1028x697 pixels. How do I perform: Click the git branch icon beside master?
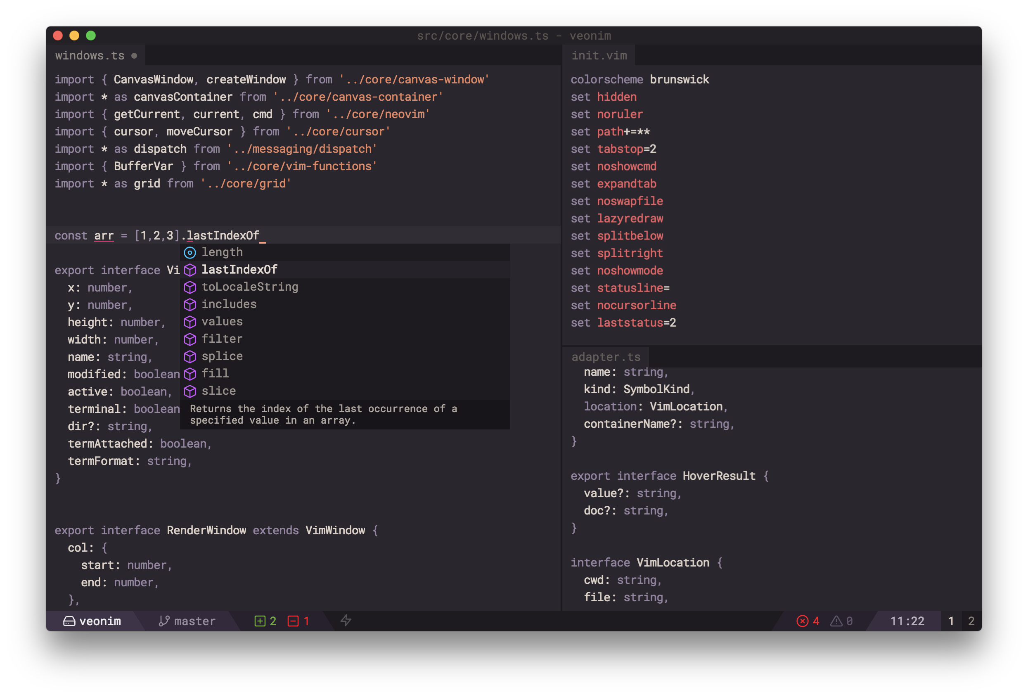163,621
